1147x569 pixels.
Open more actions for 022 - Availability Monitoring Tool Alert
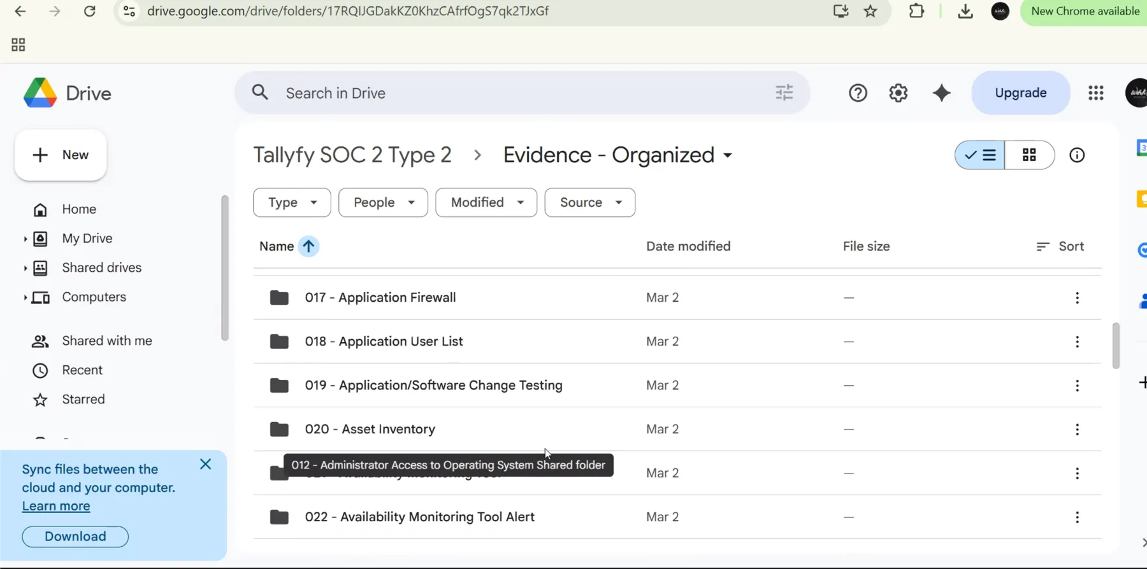tap(1078, 517)
